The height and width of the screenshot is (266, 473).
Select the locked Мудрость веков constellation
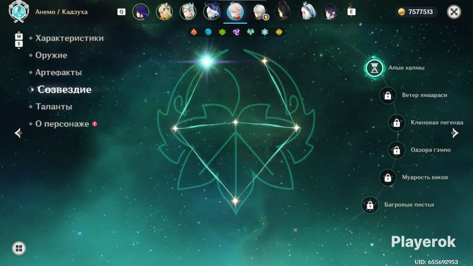pyautogui.click(x=388, y=177)
